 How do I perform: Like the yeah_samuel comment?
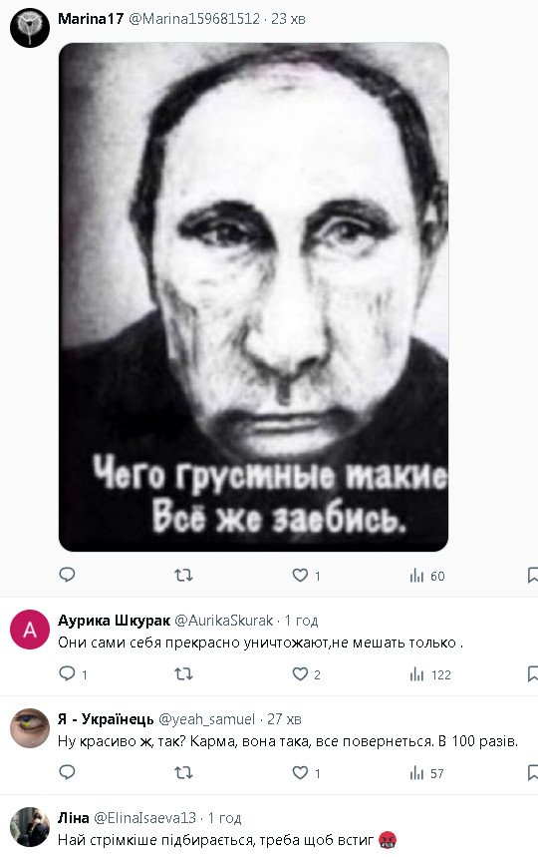[306, 773]
